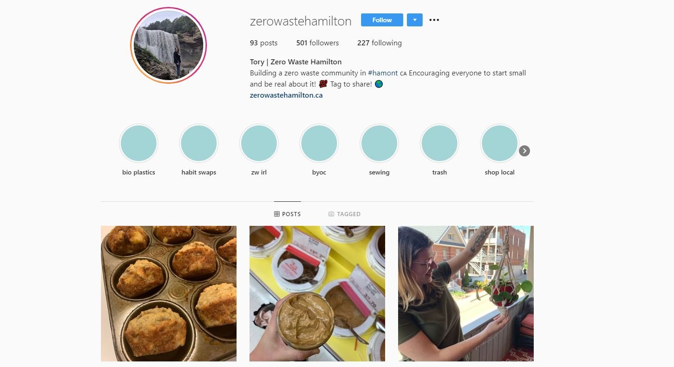Open the three-dots more options menu
This screenshot has height=367, width=674.
pos(434,20)
